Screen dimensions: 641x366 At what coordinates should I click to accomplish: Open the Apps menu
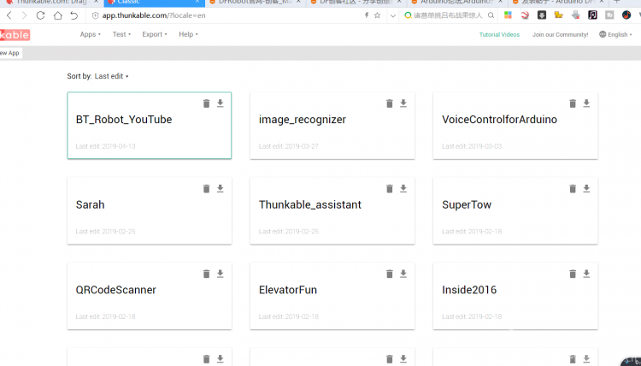[91, 34]
